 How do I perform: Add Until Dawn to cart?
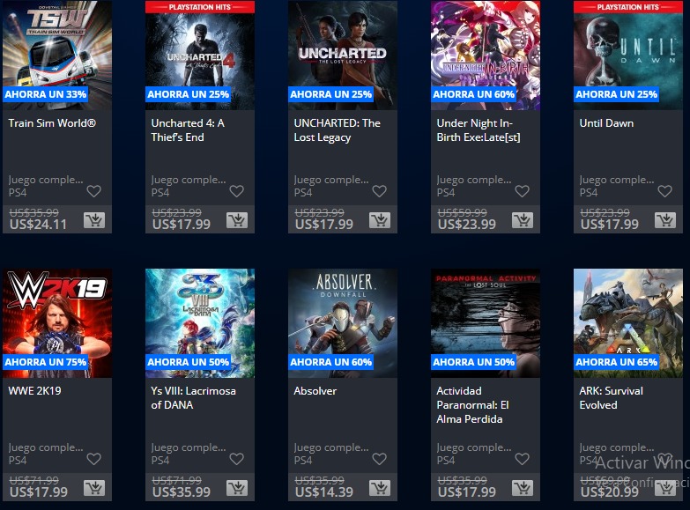click(665, 220)
